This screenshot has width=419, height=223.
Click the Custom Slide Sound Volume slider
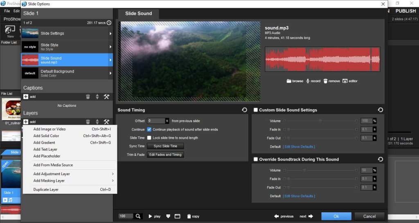tap(320, 121)
